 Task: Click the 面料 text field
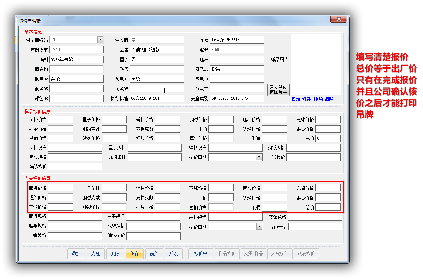click(x=76, y=59)
